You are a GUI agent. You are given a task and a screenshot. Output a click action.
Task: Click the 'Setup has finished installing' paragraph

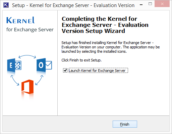click(x=111, y=47)
